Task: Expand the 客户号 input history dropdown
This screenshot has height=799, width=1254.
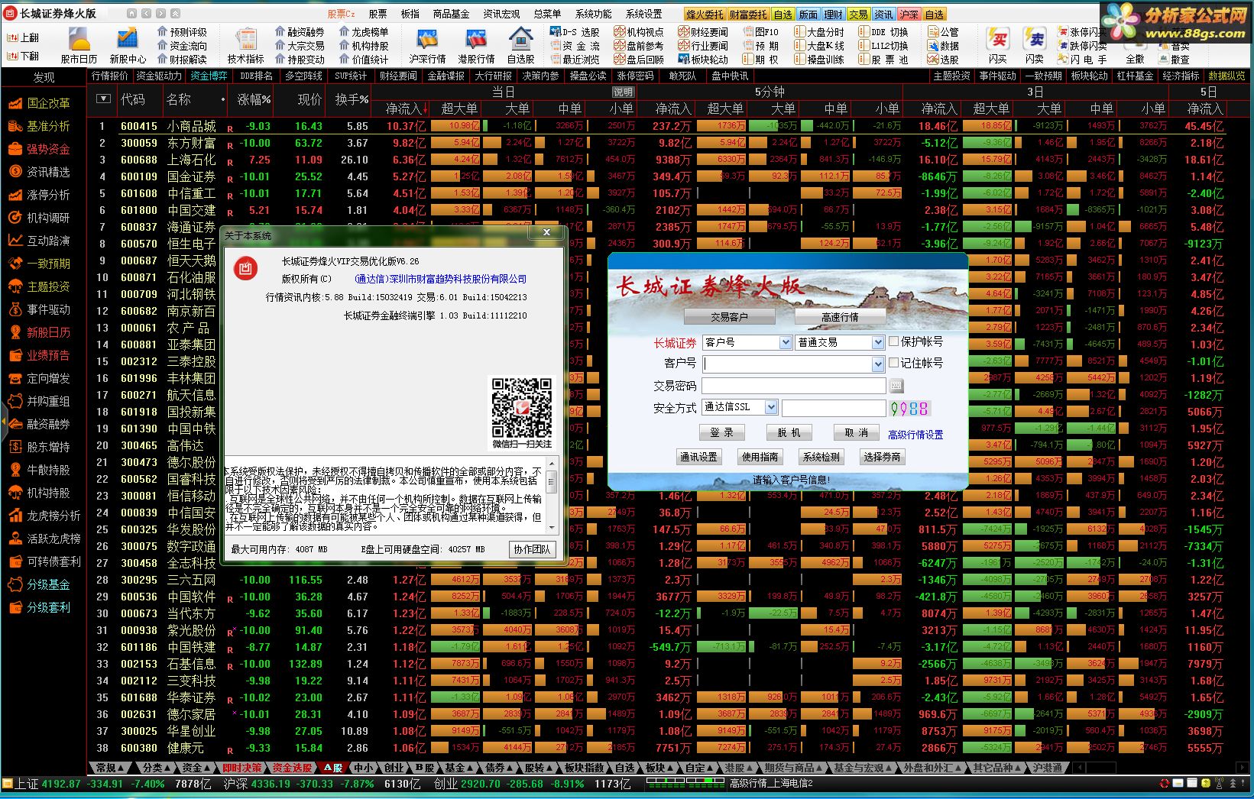Action: [878, 364]
